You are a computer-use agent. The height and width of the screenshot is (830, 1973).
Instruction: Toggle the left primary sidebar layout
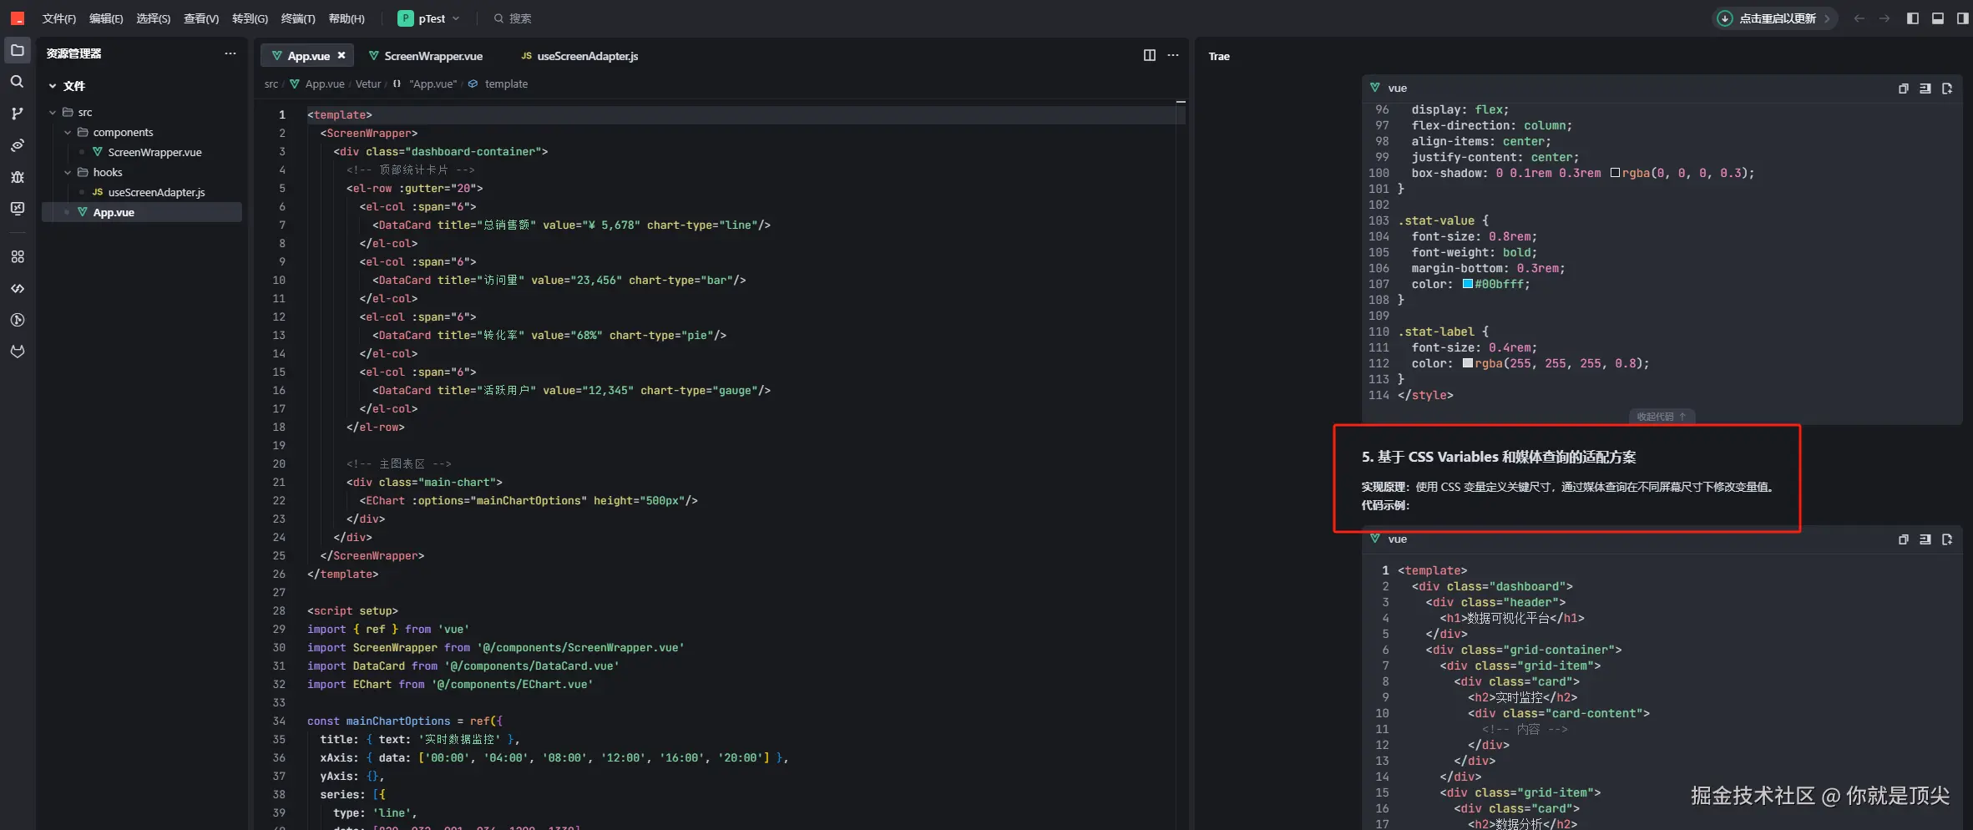pos(1912,18)
